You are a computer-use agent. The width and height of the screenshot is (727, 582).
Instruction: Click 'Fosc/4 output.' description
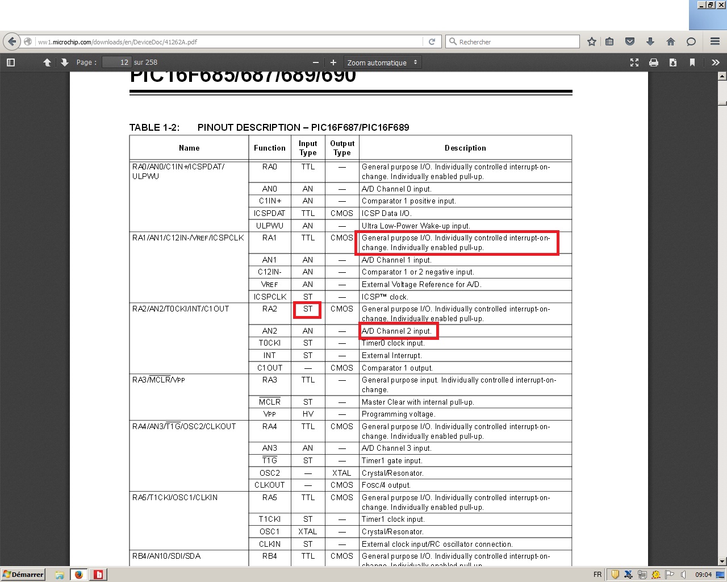coord(386,485)
